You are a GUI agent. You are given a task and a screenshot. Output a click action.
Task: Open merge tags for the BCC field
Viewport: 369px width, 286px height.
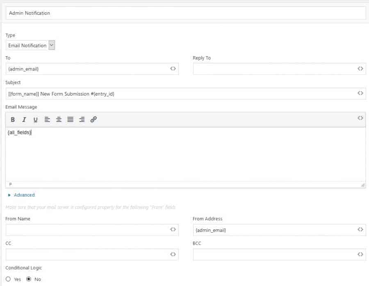pyautogui.click(x=361, y=254)
